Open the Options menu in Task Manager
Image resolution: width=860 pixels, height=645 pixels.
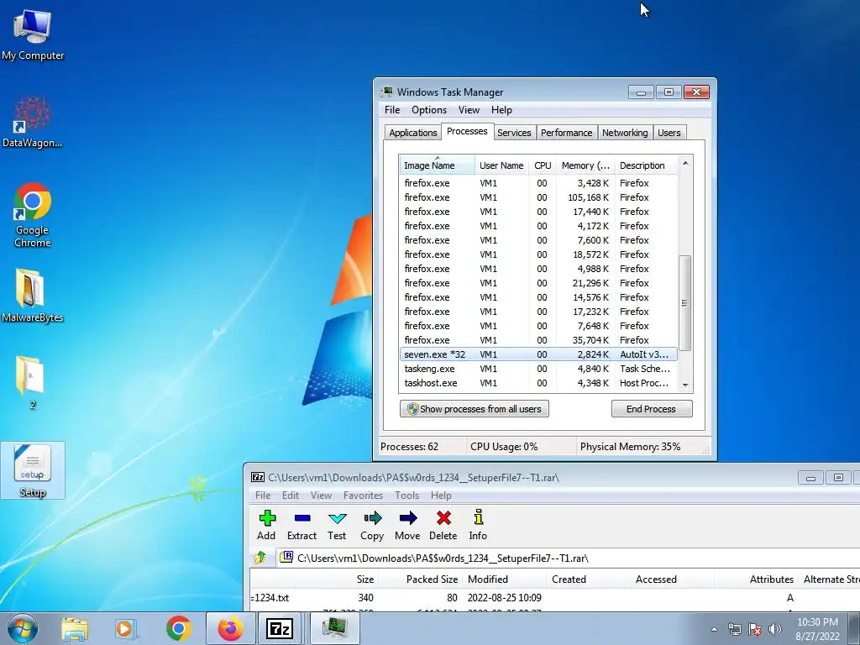tap(429, 110)
